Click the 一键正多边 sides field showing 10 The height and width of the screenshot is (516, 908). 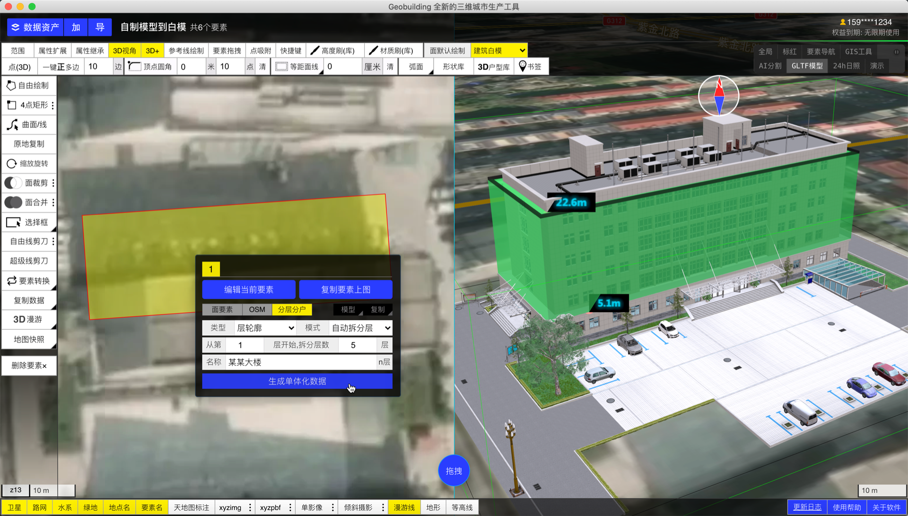click(x=99, y=67)
